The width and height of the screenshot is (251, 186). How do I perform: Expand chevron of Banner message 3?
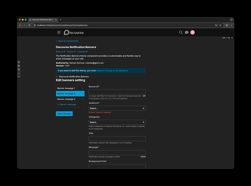point(83,99)
